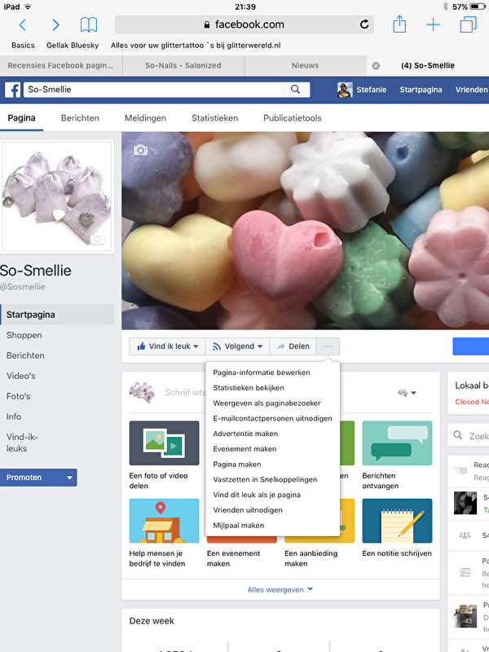Click the cover photo camera icon
Viewport: 489px width, 652px height.
point(141,150)
